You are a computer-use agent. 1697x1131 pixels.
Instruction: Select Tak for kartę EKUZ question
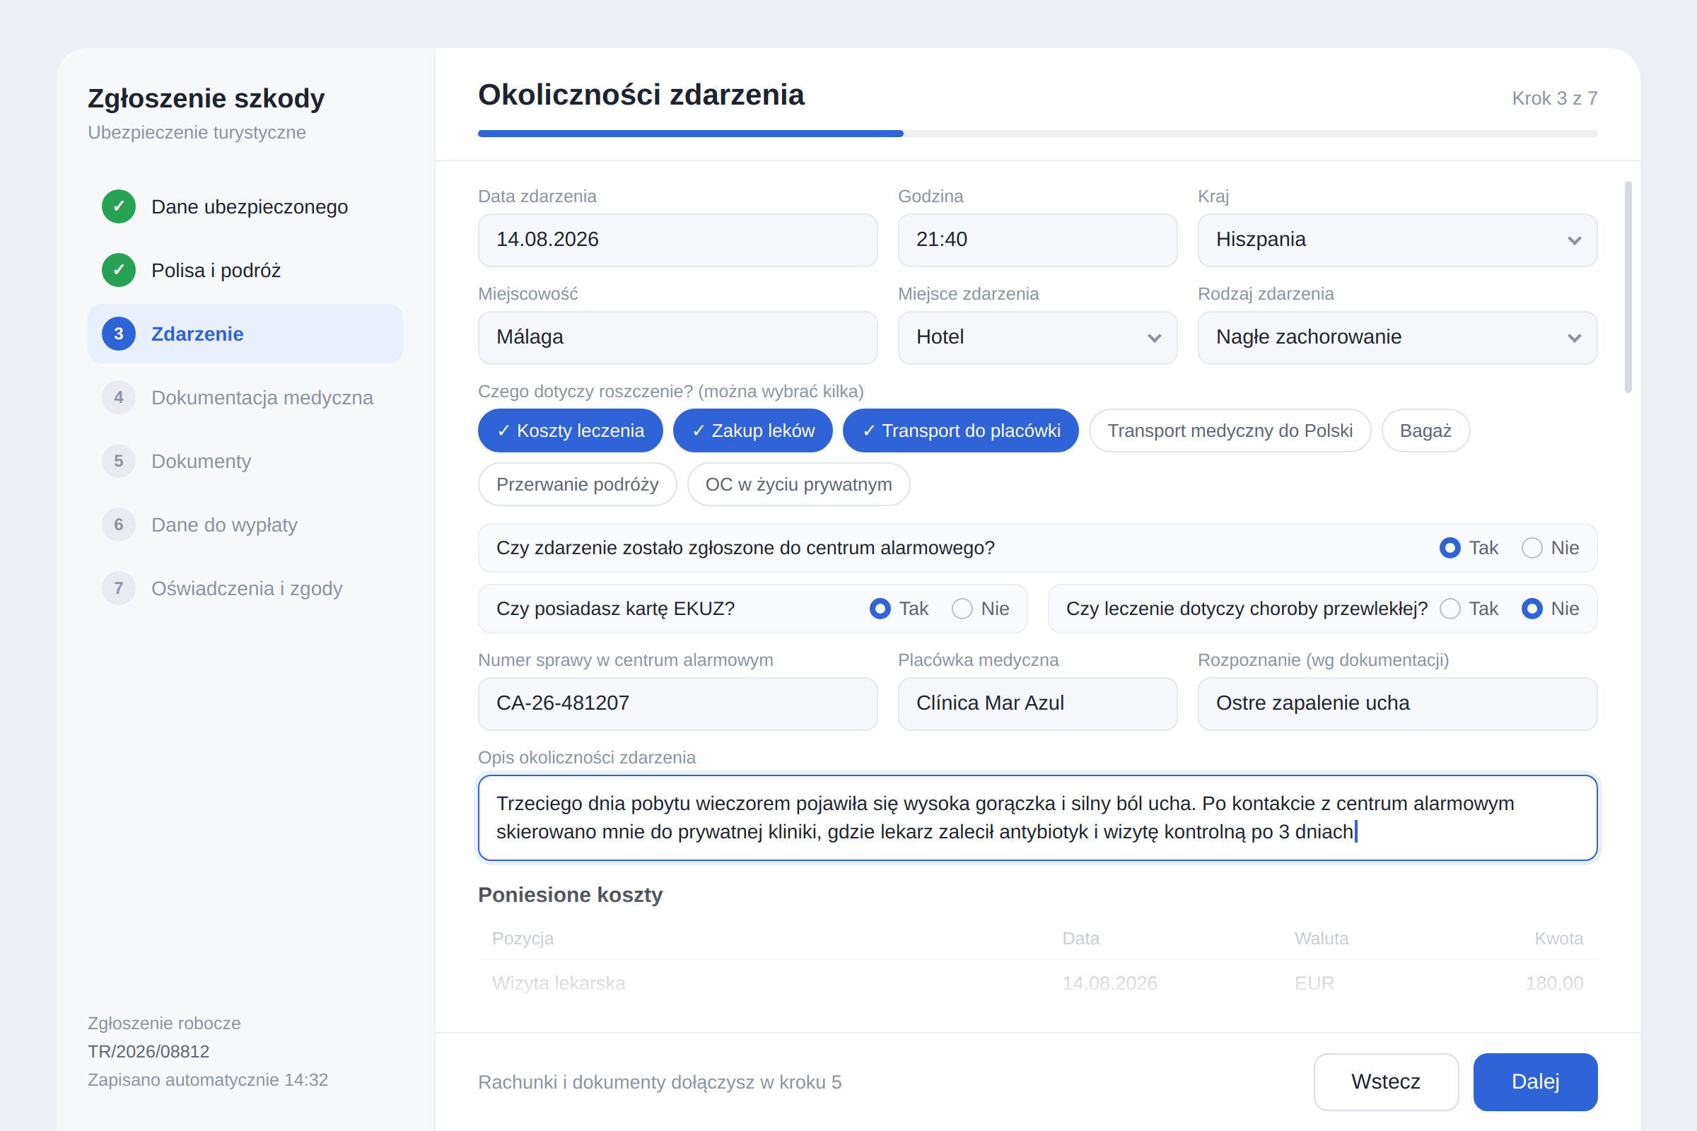pyautogui.click(x=898, y=609)
